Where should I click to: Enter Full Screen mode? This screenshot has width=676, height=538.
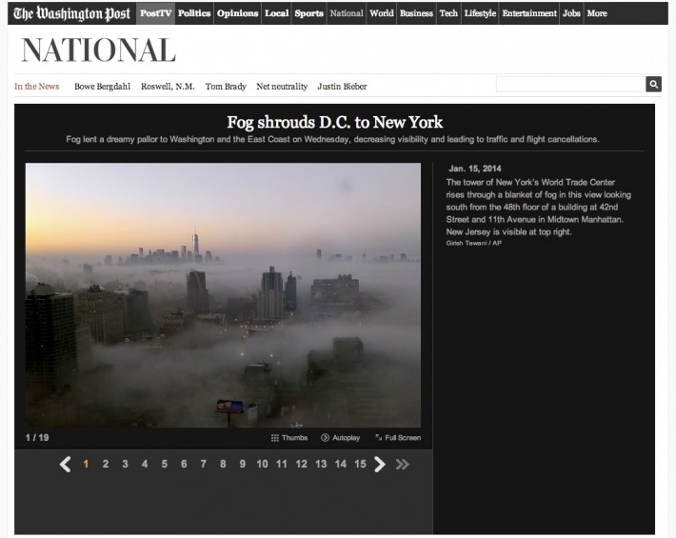point(398,438)
